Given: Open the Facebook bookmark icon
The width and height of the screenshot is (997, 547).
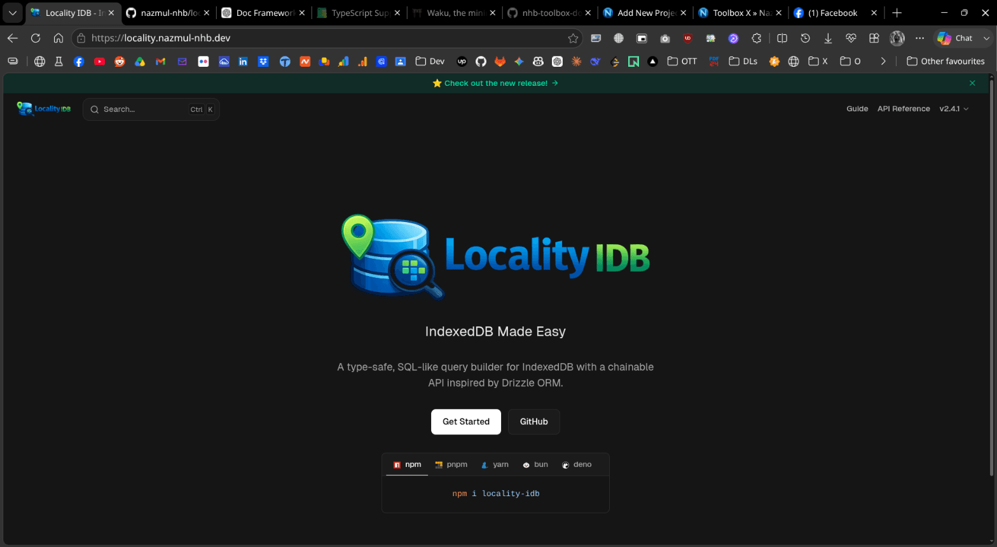Looking at the screenshot, I should tap(79, 62).
